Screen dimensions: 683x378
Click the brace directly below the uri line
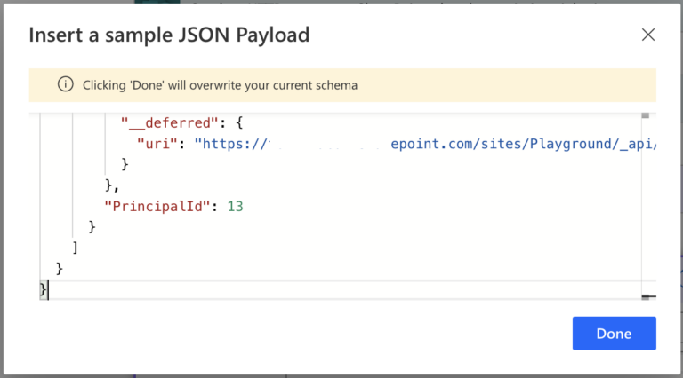[125, 164]
